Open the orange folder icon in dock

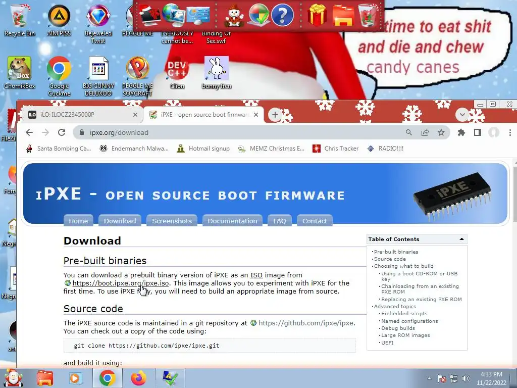coord(343,15)
